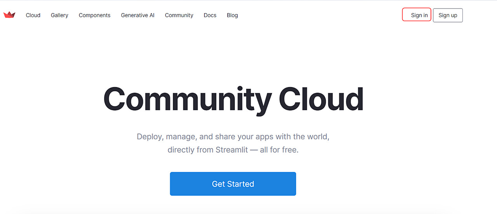Visit the Blog page
The image size is (497, 214).
(x=232, y=15)
